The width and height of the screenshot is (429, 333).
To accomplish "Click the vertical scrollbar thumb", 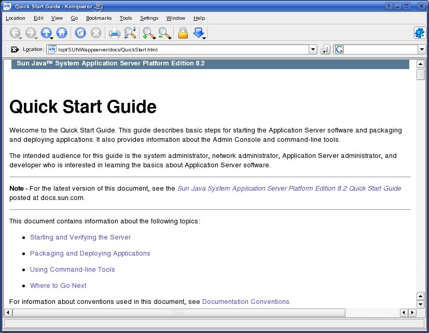I will point(421,74).
